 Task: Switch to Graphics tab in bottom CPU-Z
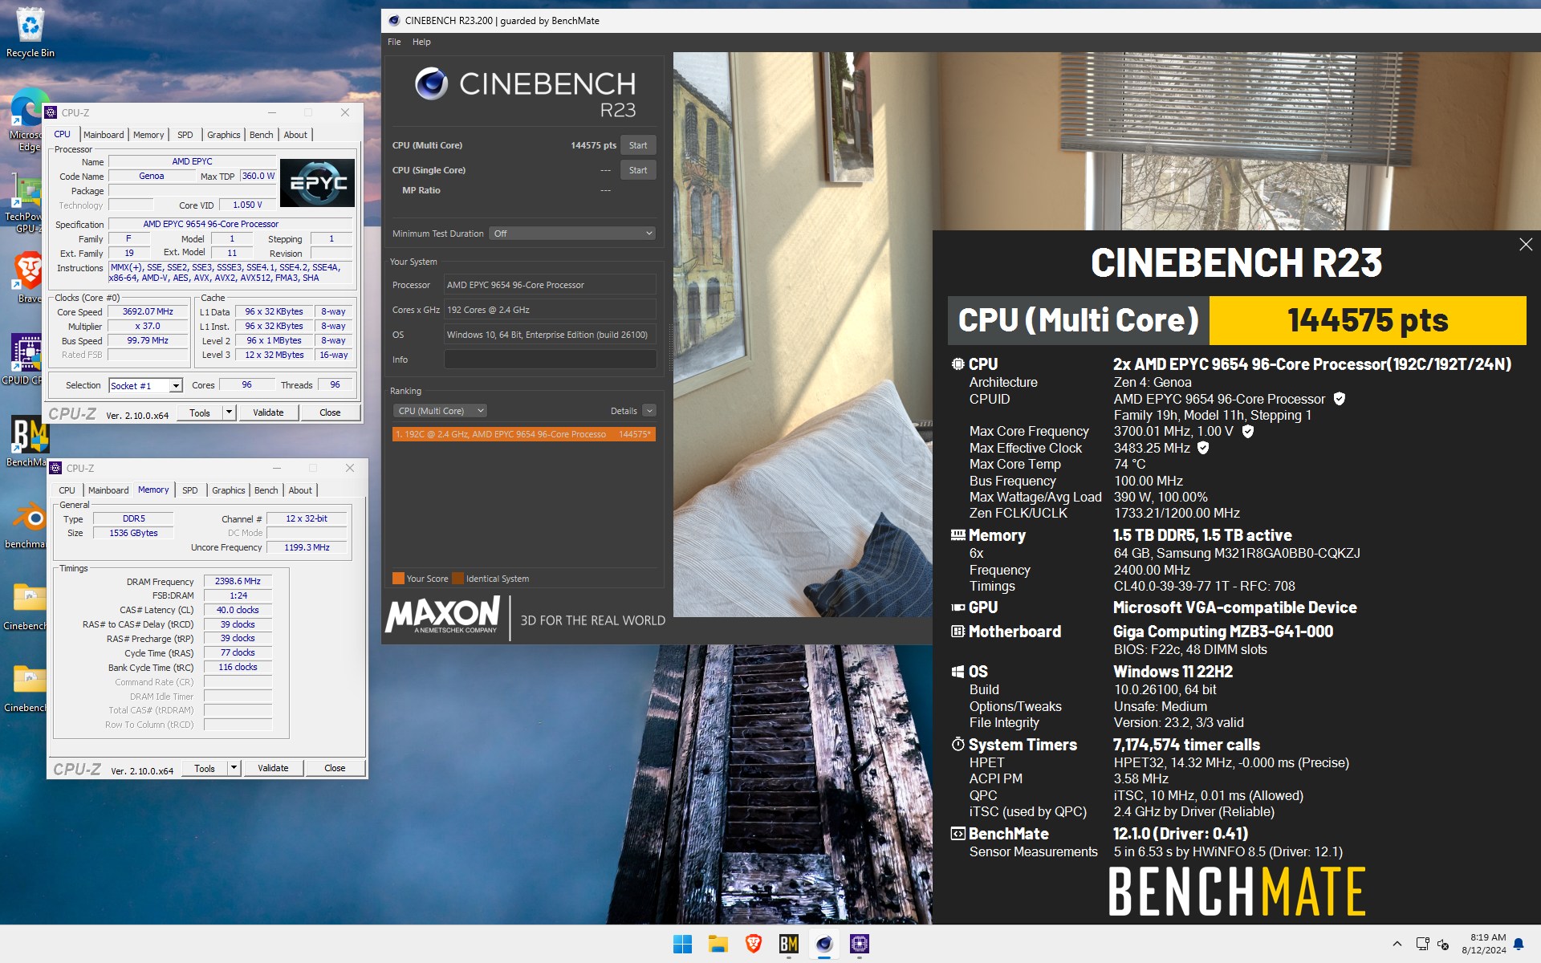click(x=229, y=490)
